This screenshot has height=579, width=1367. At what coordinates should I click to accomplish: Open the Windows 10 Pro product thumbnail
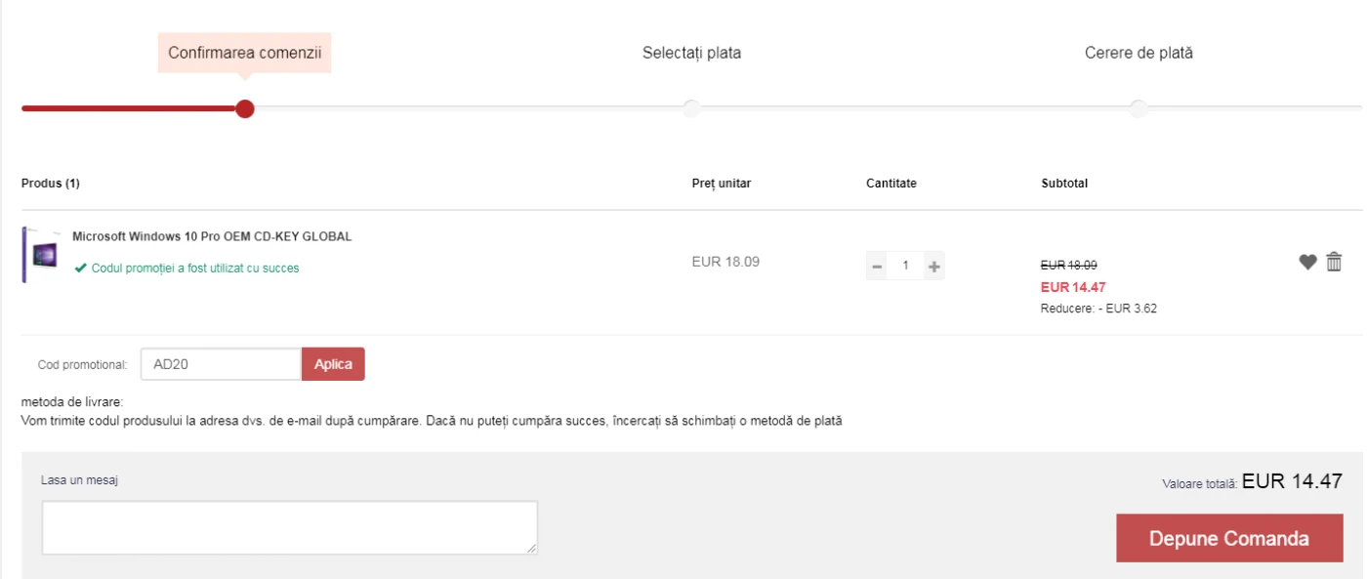click(x=41, y=255)
